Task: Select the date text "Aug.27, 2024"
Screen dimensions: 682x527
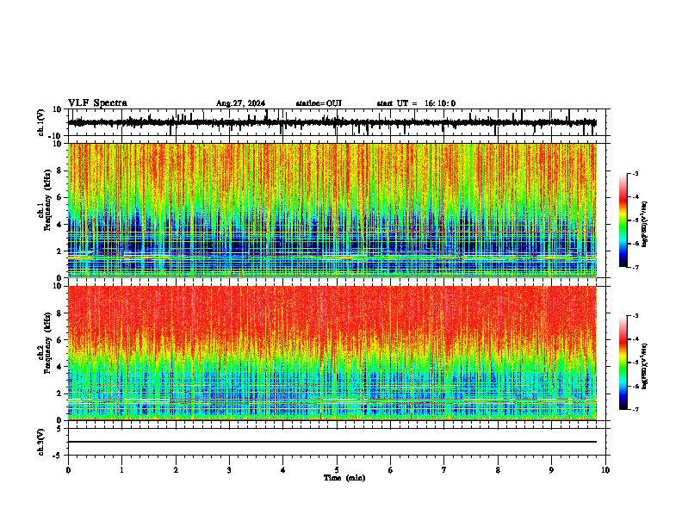Action: [x=240, y=103]
